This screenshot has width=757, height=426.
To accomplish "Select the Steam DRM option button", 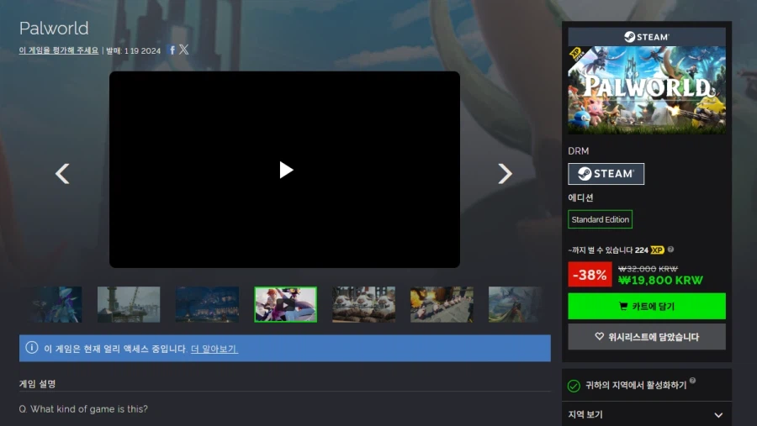I will click(x=606, y=174).
